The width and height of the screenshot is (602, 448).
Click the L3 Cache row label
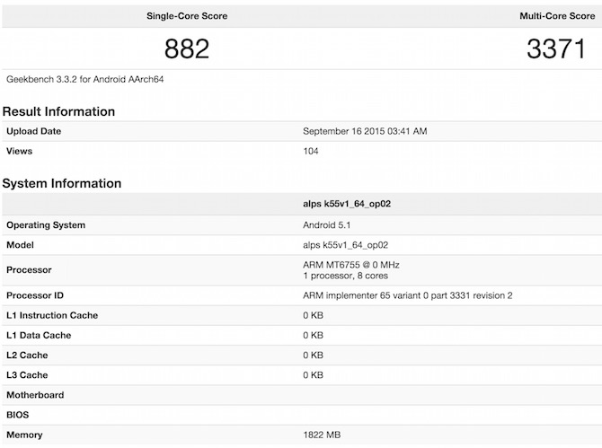coord(27,374)
